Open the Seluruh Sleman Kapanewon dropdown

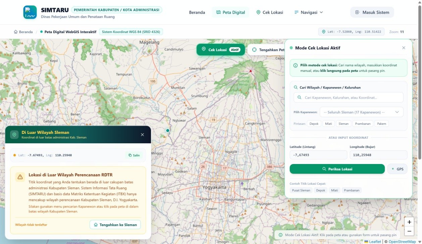pos(361,112)
